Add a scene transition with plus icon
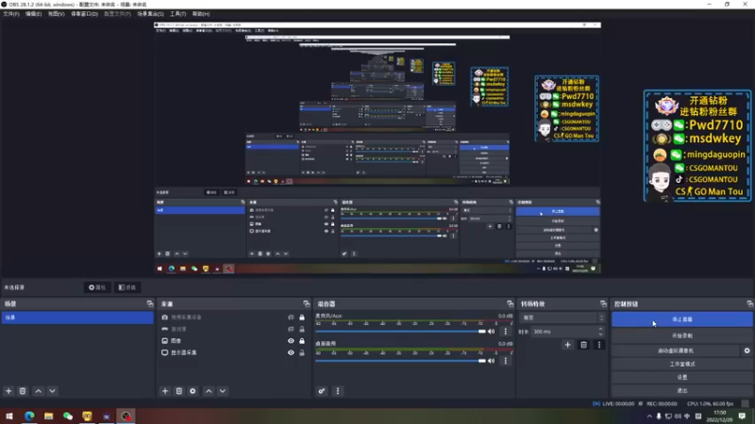This screenshot has height=424, width=755. point(568,345)
